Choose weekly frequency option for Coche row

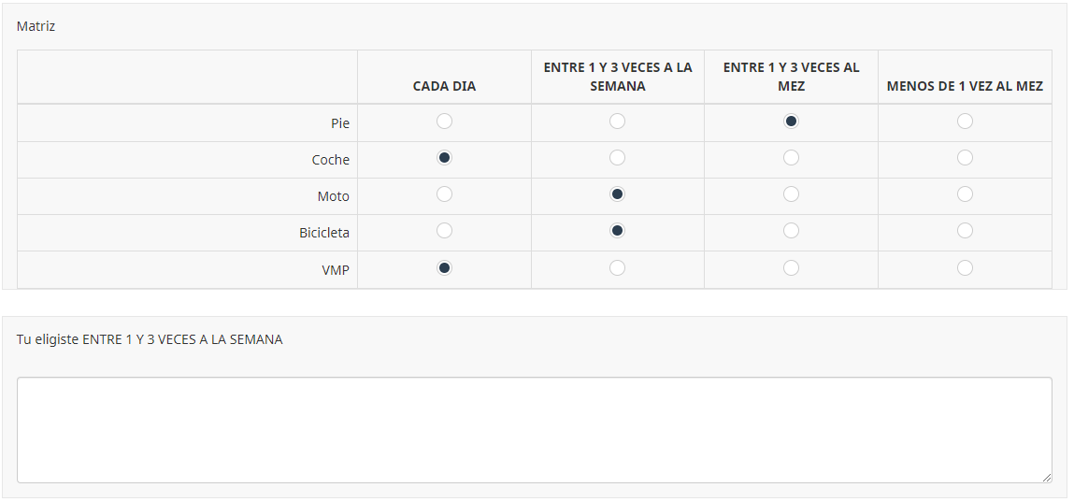(x=617, y=158)
